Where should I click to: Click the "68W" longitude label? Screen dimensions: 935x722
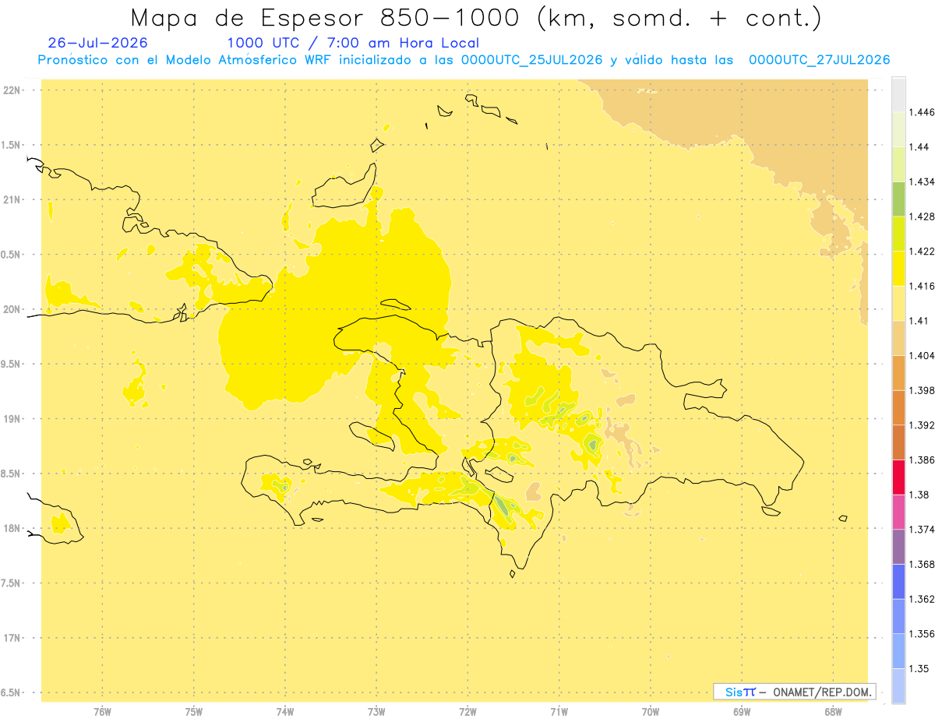click(x=833, y=712)
